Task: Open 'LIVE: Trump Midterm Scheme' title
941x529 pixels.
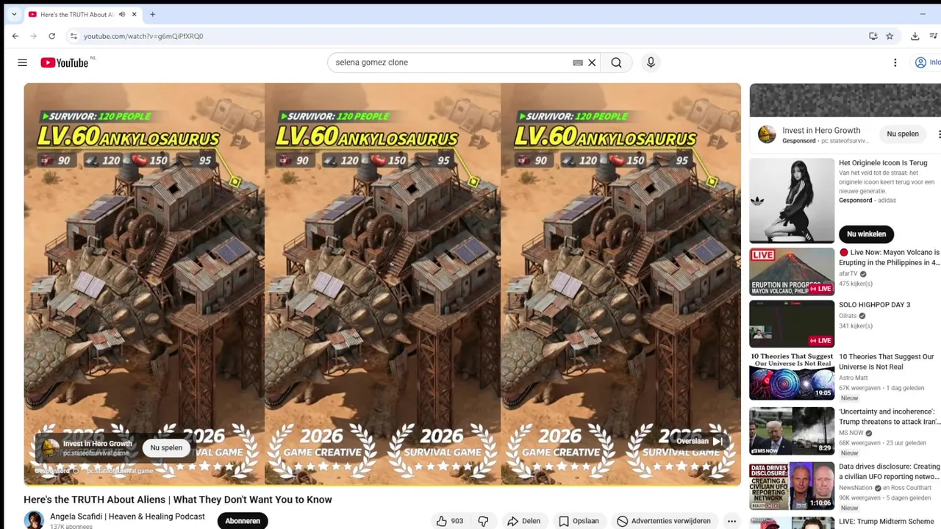Action: click(886, 522)
